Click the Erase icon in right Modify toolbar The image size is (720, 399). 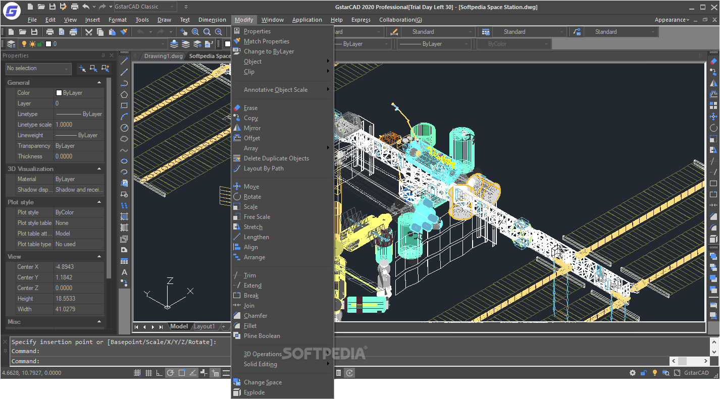point(713,61)
